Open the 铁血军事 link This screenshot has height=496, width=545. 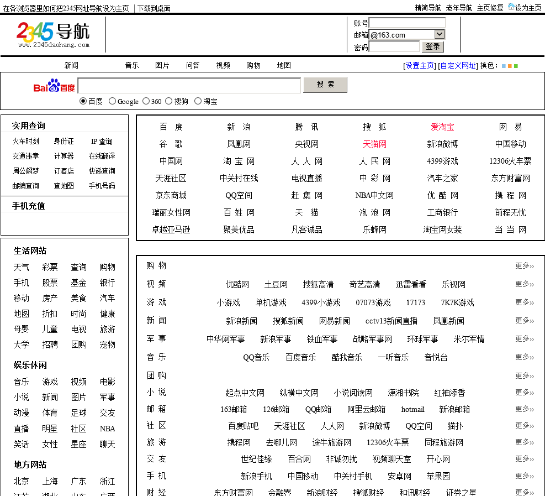(x=322, y=340)
